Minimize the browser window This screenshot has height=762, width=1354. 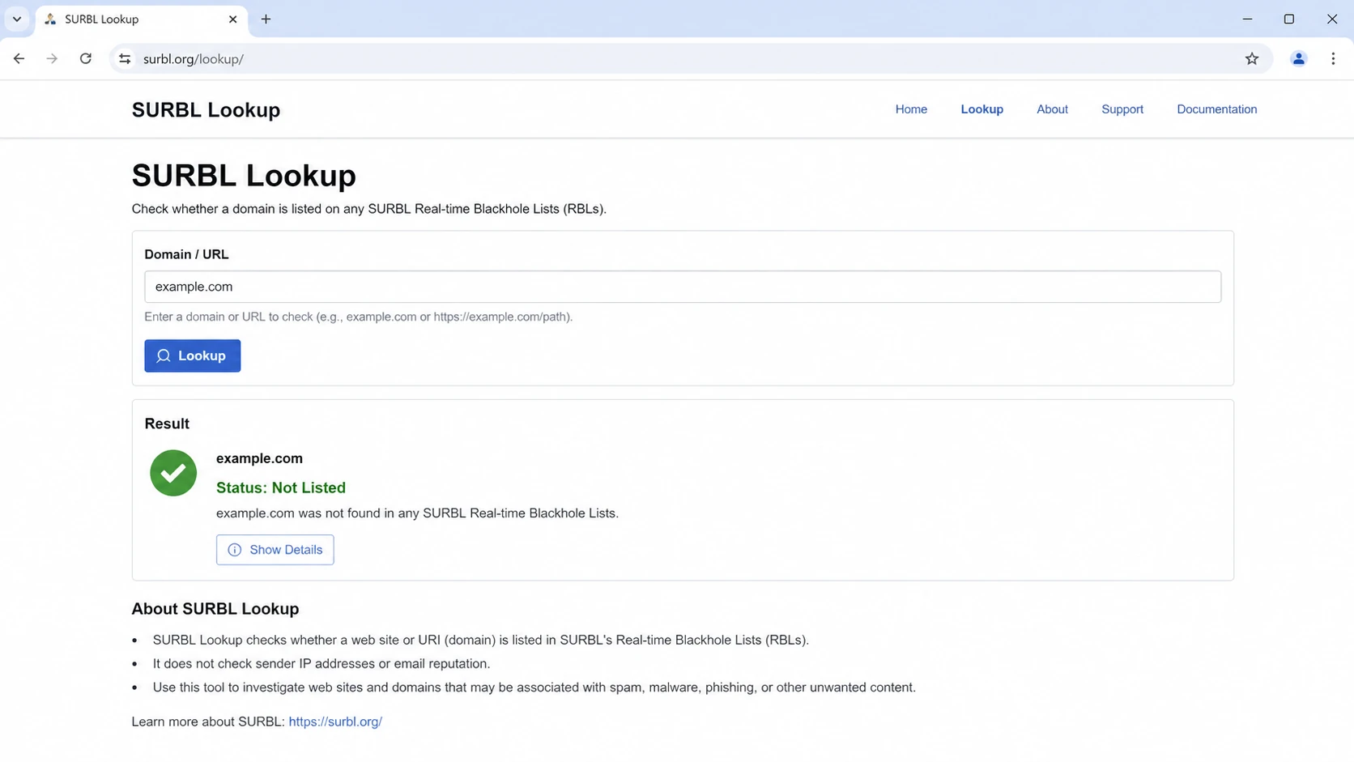tap(1247, 19)
